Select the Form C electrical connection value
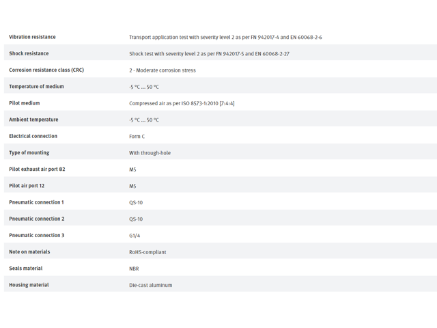This screenshot has height=328, width=437. [137, 137]
